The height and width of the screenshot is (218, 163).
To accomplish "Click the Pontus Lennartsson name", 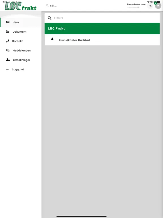I will (x=136, y=4).
